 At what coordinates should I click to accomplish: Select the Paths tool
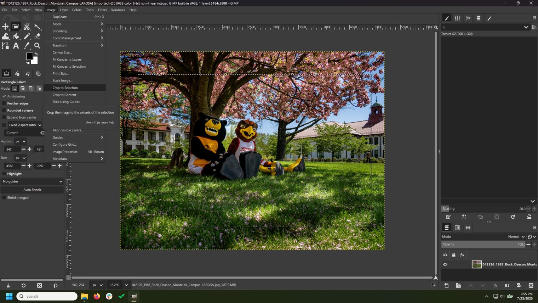click(x=5, y=46)
